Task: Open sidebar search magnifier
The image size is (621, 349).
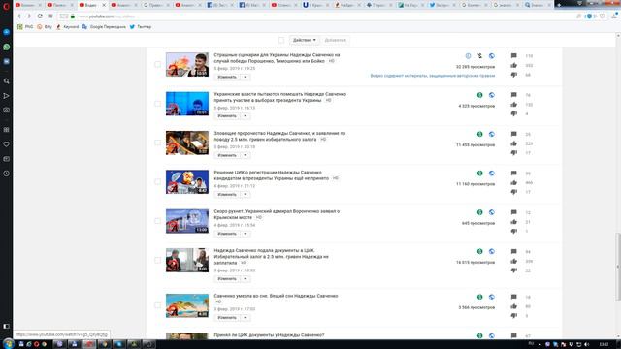Action: (7, 81)
